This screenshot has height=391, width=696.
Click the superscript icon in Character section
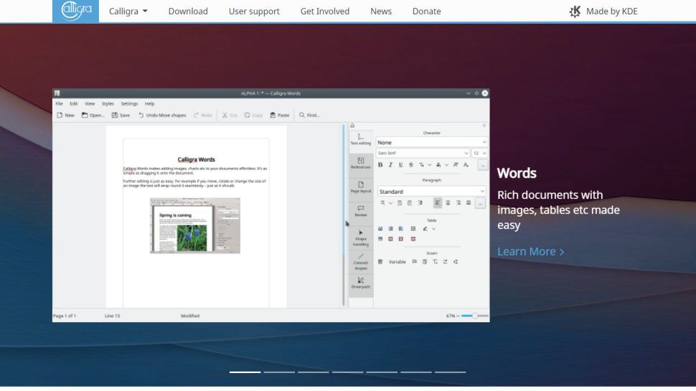(x=456, y=165)
